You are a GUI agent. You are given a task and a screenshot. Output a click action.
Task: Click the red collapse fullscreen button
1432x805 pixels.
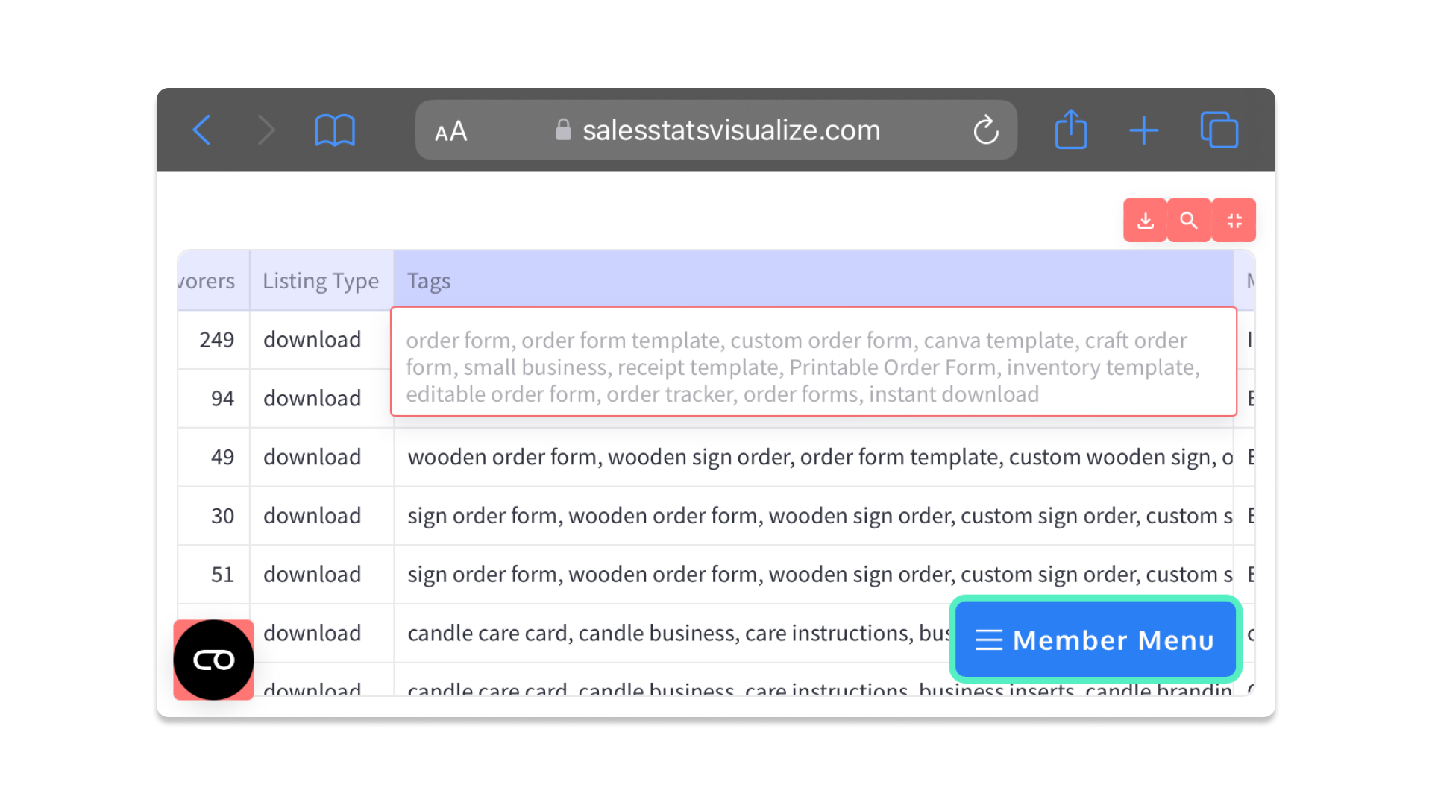pyautogui.click(x=1234, y=221)
